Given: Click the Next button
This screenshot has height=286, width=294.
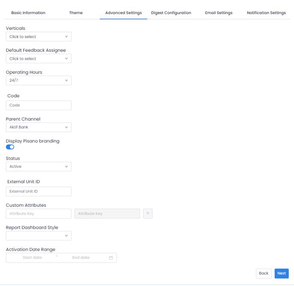Looking at the screenshot, I should (281, 273).
